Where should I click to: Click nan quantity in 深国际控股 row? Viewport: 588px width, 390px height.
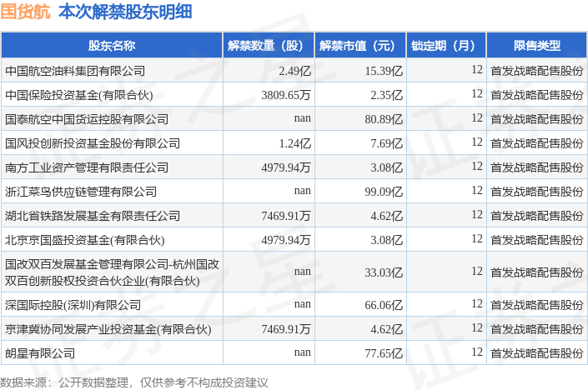point(303,304)
